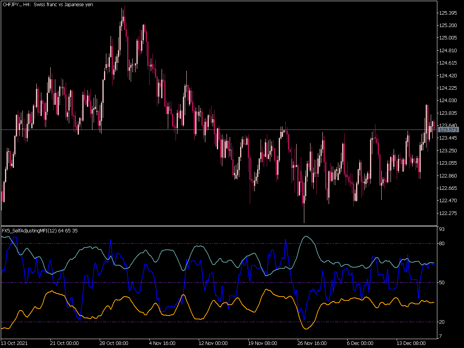Select the 93 value at indicator scale top
Viewport: 464px width, 348px height.
click(442, 230)
